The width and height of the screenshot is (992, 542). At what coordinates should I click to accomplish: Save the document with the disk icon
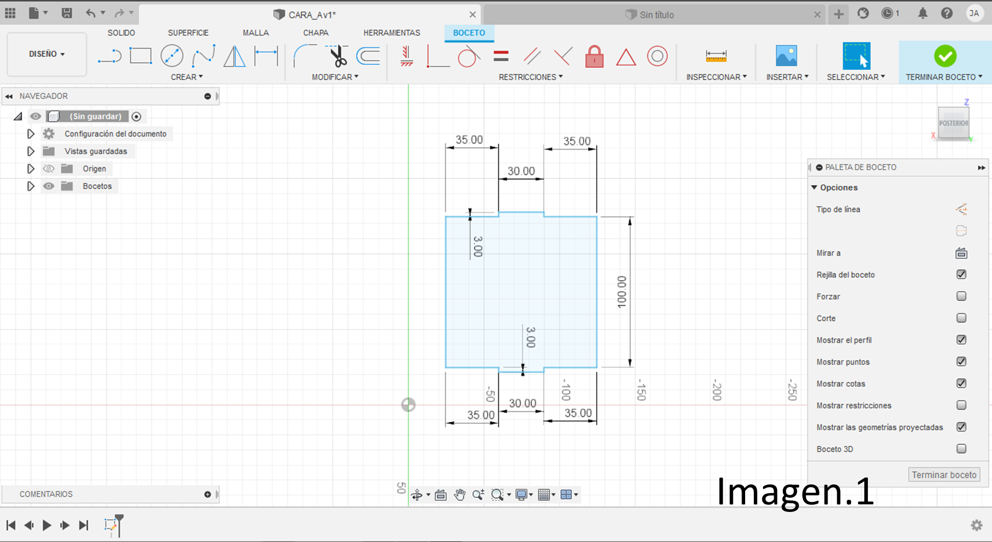click(67, 13)
